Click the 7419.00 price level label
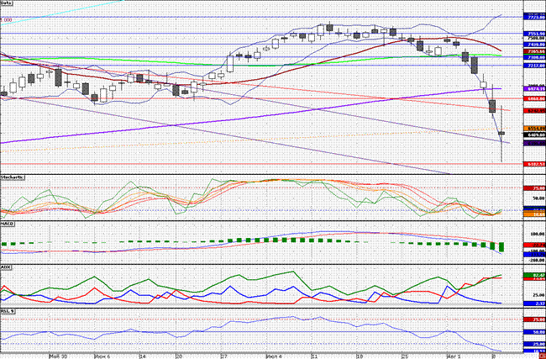The width and height of the screenshot is (546, 359). (x=534, y=45)
